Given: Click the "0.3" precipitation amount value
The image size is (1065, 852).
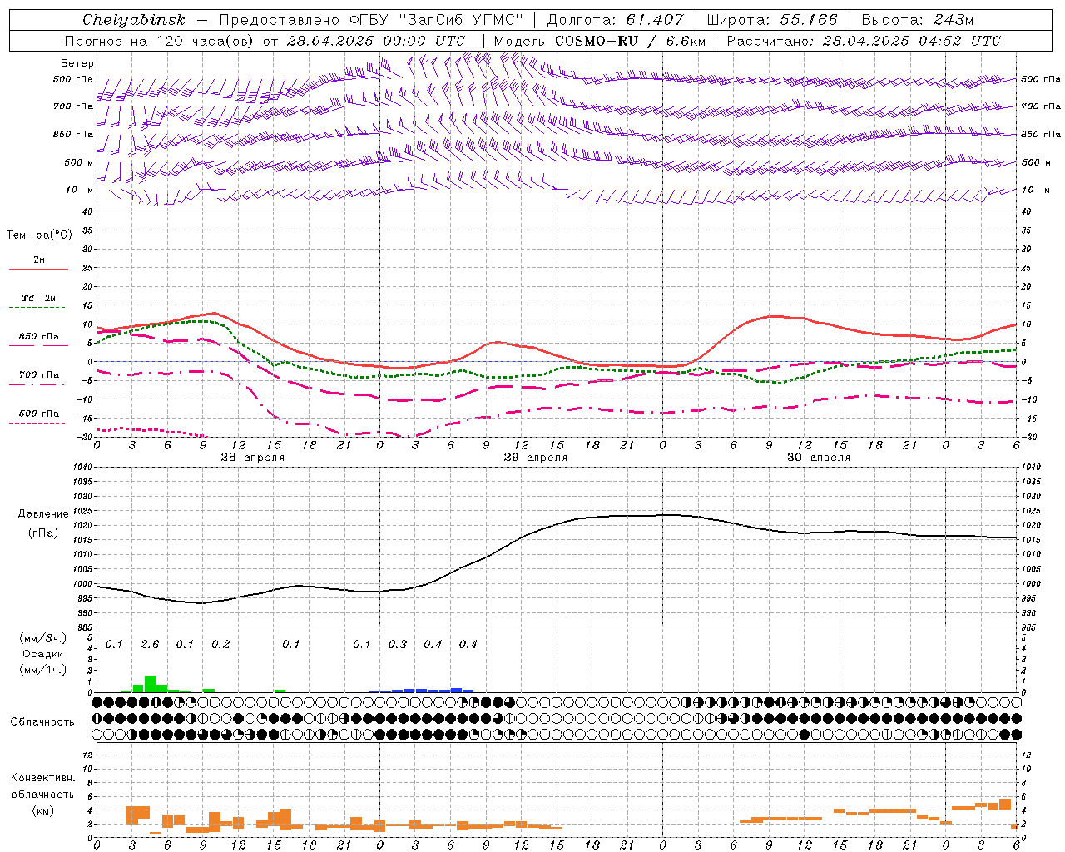Looking at the screenshot, I should coord(398,645).
